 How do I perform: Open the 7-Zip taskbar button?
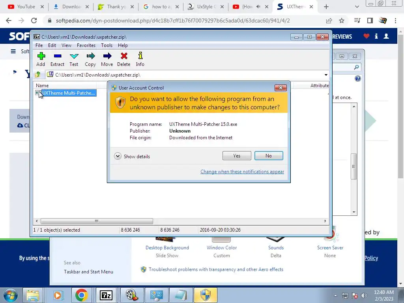coord(106,295)
